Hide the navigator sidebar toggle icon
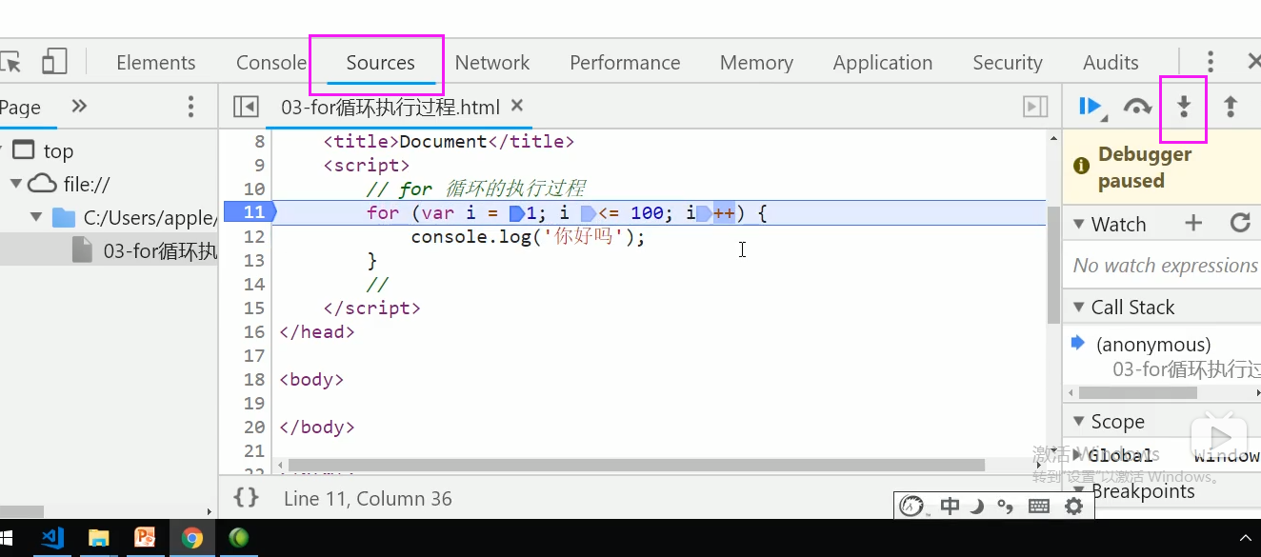The height and width of the screenshot is (557, 1261). [246, 107]
